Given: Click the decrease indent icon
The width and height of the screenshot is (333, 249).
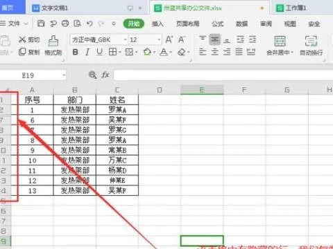Looking at the screenshot, I should point(240,39).
